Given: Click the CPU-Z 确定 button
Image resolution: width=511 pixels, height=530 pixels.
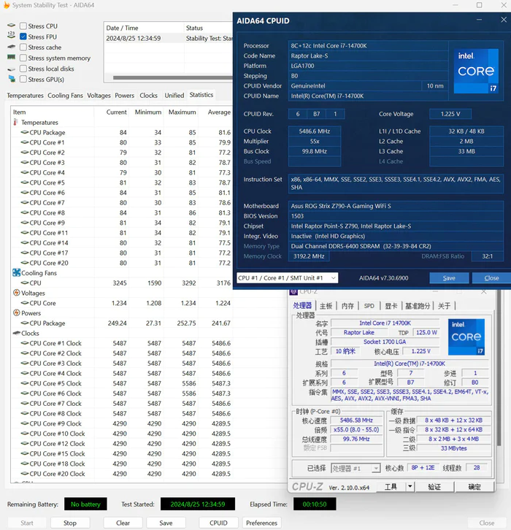Looking at the screenshot, I should tap(474, 486).
